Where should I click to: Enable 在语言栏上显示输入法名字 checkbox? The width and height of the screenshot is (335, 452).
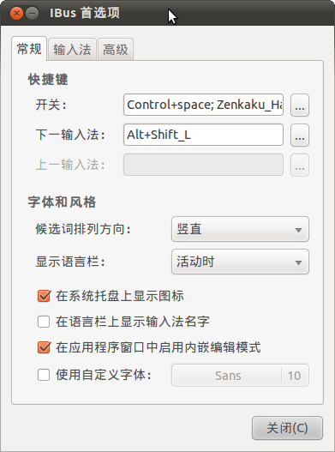(44, 322)
